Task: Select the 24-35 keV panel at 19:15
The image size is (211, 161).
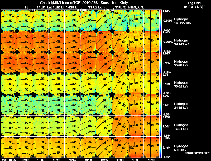Action: click(72, 105)
